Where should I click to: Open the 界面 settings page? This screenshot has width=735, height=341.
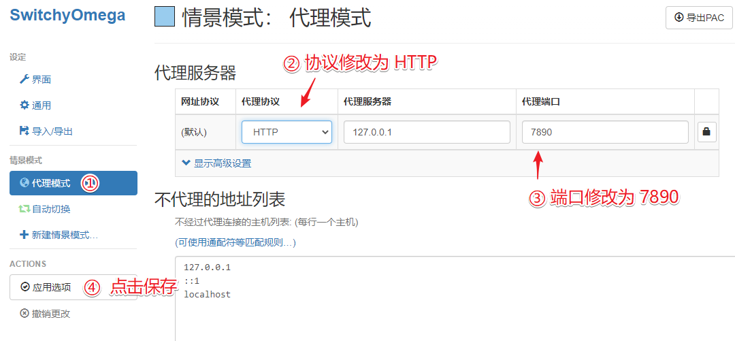(35, 80)
